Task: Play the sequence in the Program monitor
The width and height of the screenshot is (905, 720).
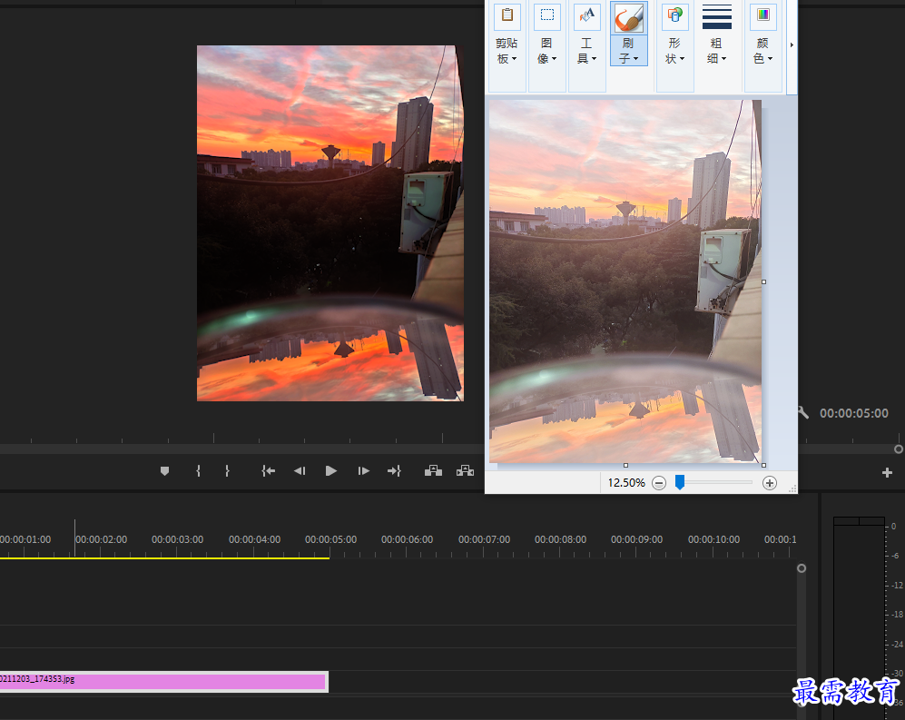Action: coord(330,471)
